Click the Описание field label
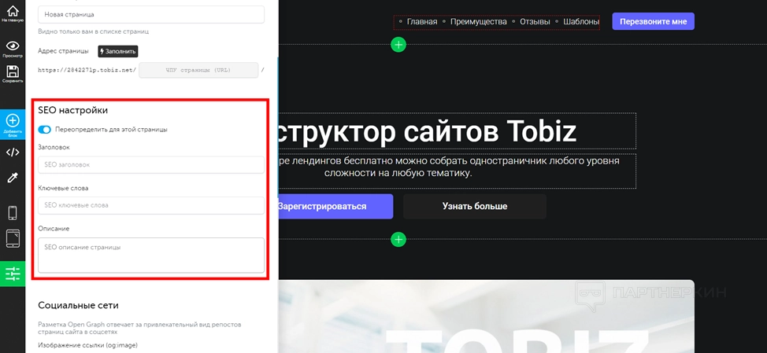Image resolution: width=767 pixels, height=353 pixels. 54,229
